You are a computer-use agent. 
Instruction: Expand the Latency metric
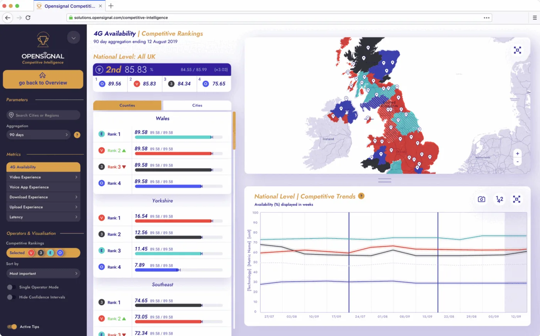click(x=43, y=217)
